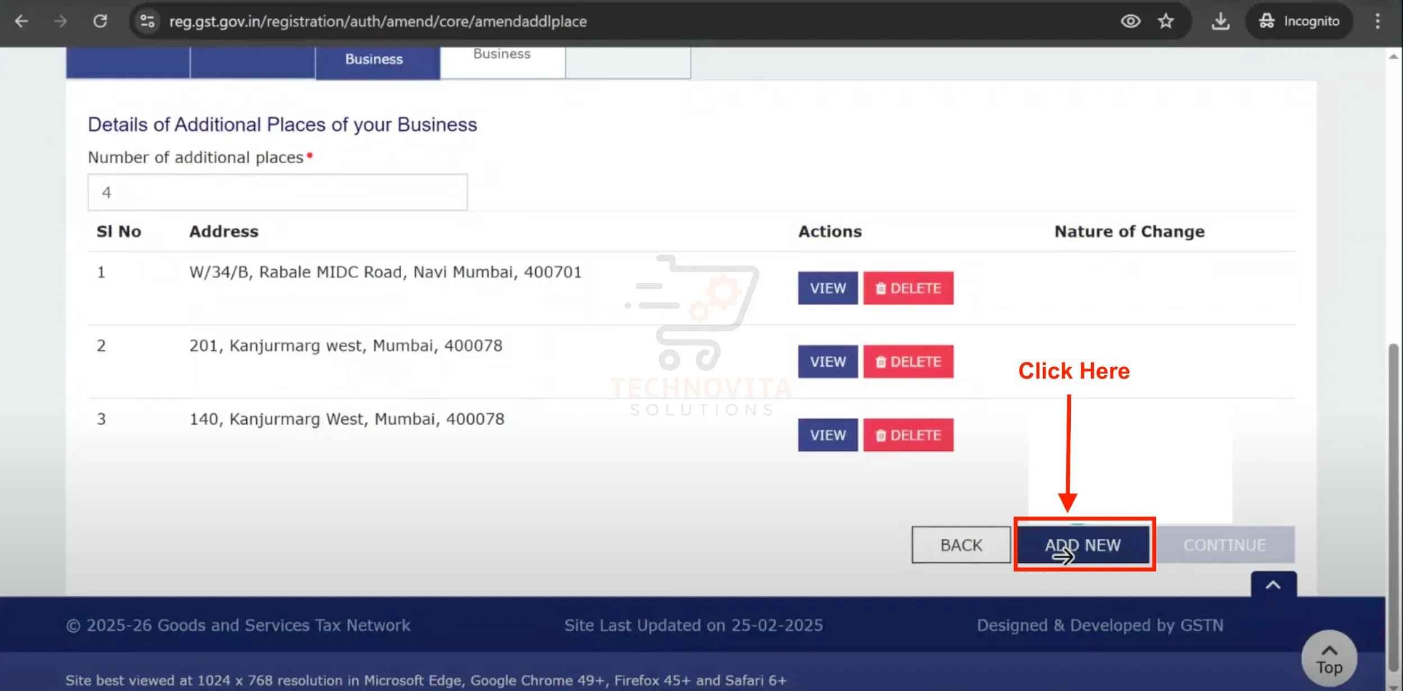Click the ADD NEW button
Viewport: 1403px width, 691px height.
(x=1083, y=545)
